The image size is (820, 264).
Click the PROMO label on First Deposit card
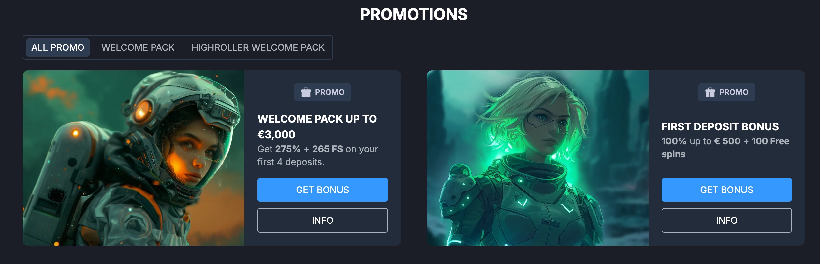(x=734, y=92)
